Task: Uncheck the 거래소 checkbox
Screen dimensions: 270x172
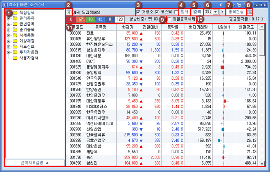Action: 138,12
